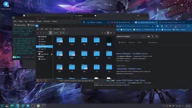
Task: Open OBS Studio from the taskbar
Action: pyautogui.click(x=33, y=106)
